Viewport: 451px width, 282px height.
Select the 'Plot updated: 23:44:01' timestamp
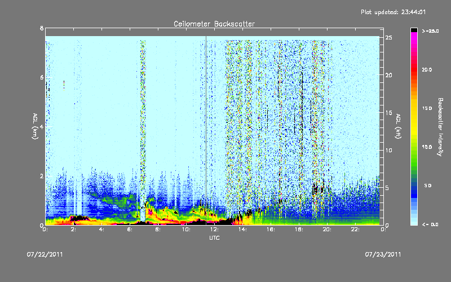click(x=393, y=12)
